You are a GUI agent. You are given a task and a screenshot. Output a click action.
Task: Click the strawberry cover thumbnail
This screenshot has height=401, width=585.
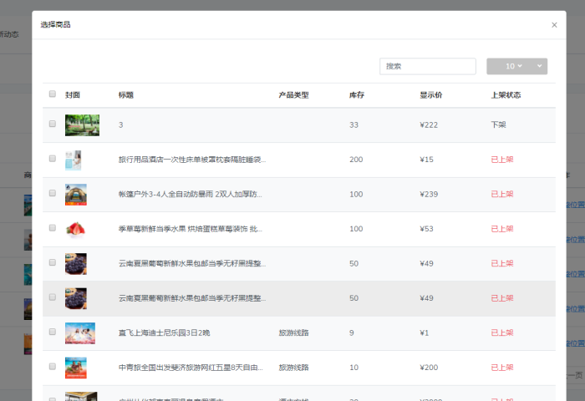pos(76,229)
